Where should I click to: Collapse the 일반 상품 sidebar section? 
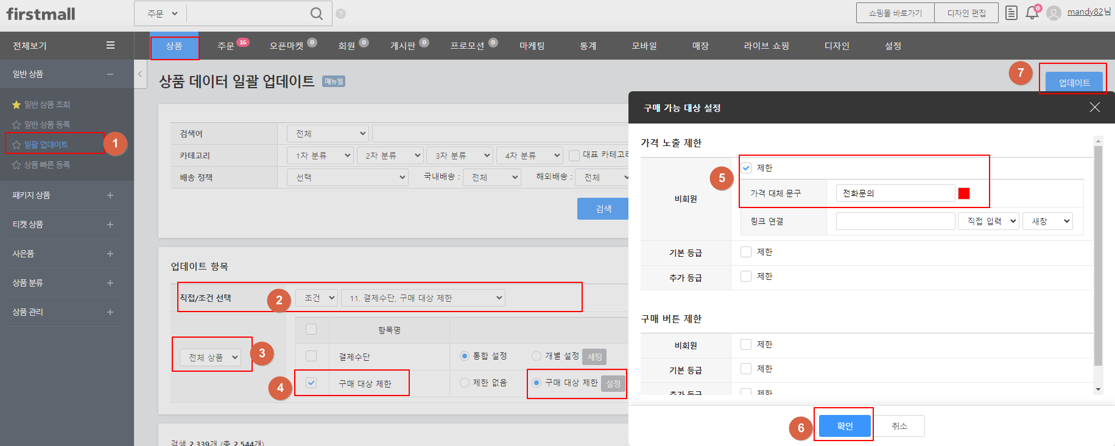pos(110,74)
